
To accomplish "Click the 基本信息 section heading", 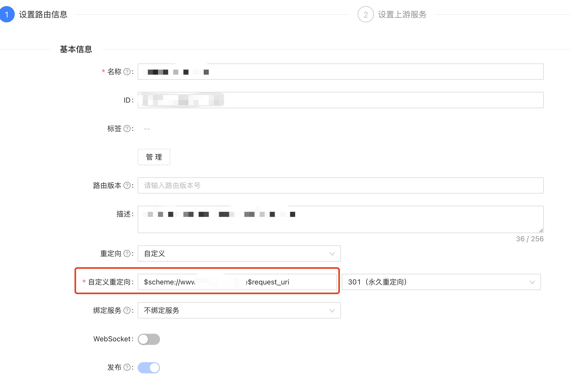I will (75, 49).
